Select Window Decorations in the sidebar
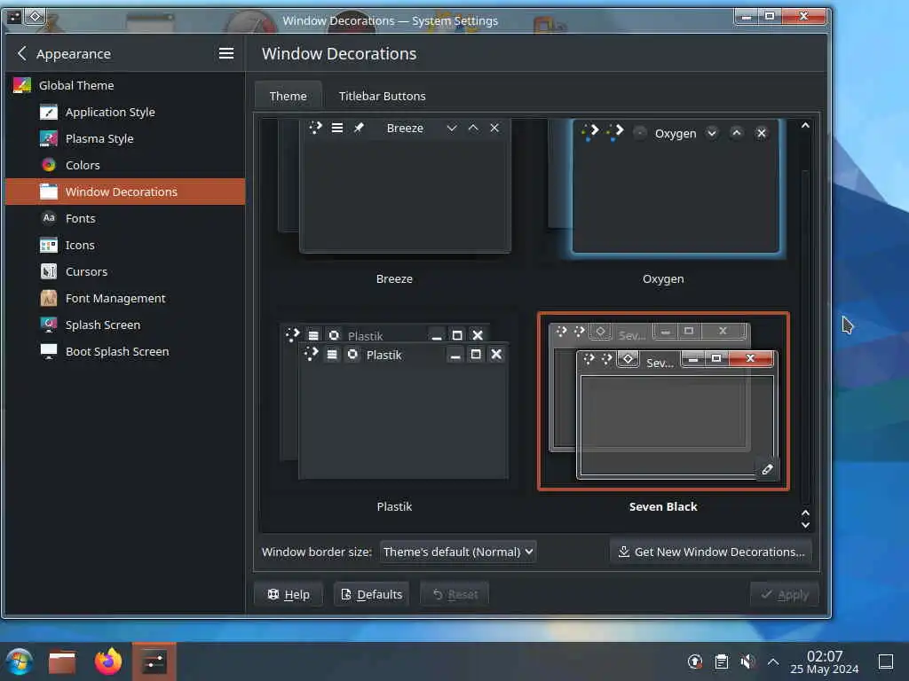 (x=124, y=192)
